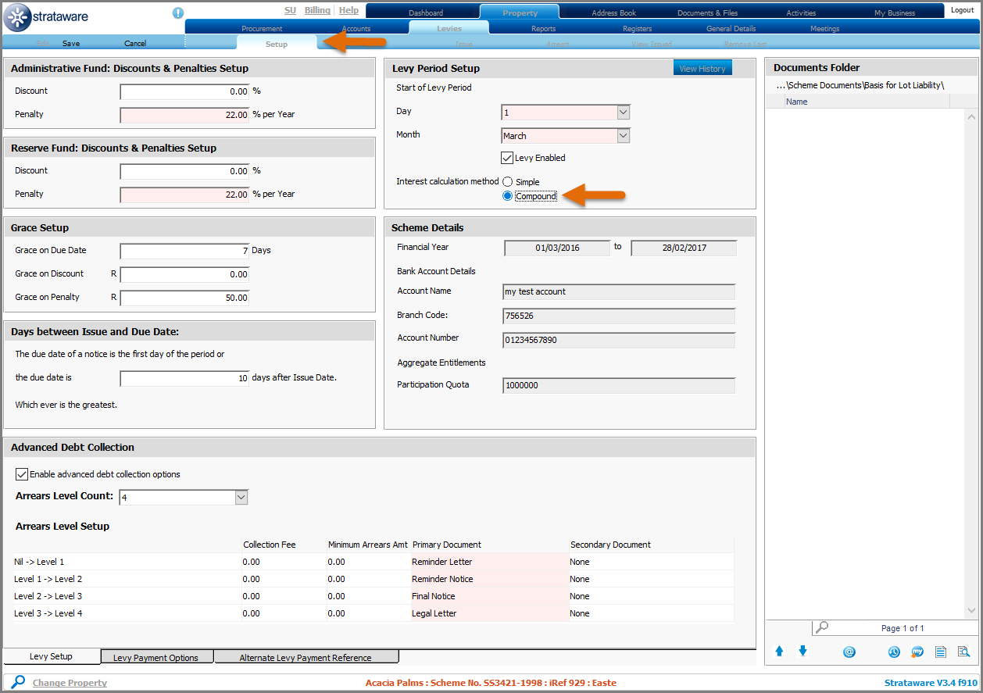Open the document history clock icon
The image size is (983, 693).
pos(894,652)
